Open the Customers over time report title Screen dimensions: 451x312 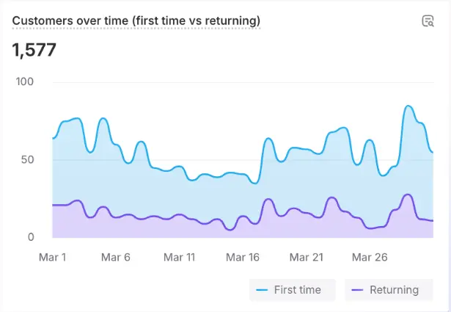136,21
